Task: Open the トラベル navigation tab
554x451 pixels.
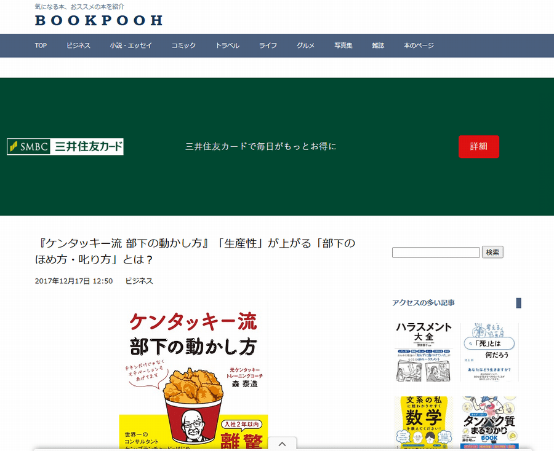Action: (x=227, y=45)
